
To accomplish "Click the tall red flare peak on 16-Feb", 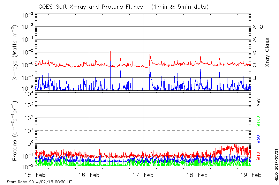I will tap(110, 52).
